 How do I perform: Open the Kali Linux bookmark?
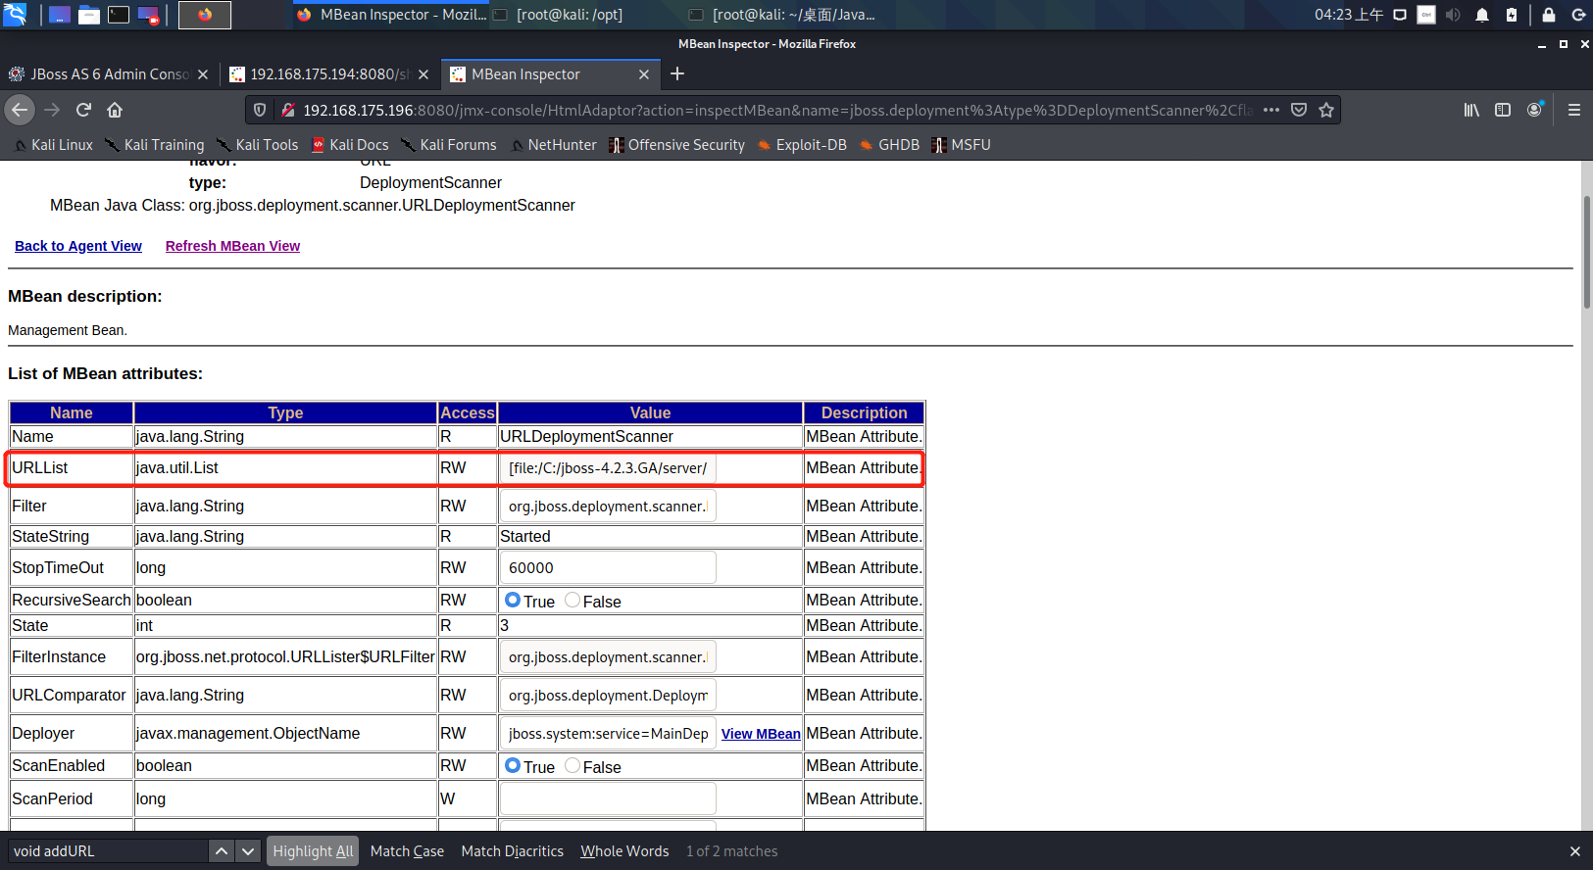click(x=54, y=145)
